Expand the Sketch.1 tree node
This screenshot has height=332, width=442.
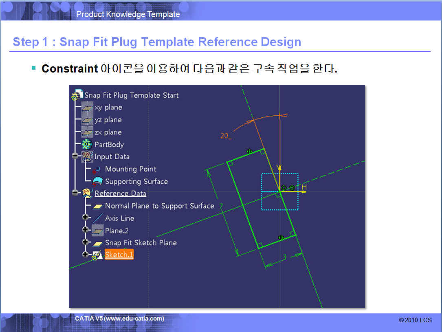pos(85,254)
